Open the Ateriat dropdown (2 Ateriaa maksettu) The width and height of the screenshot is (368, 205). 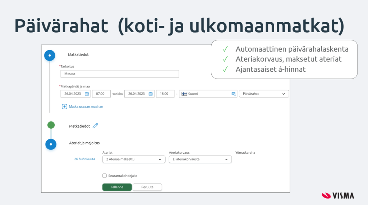134,159
